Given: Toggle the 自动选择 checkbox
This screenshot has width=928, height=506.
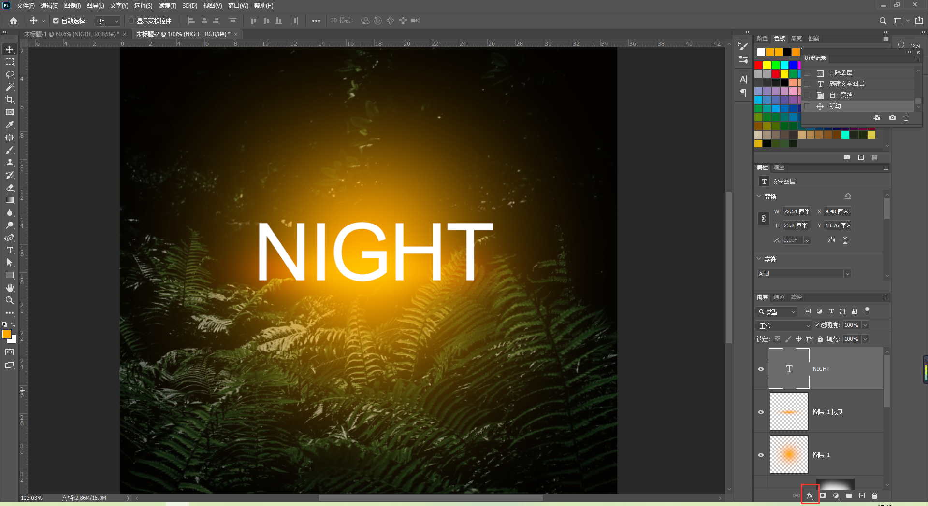Looking at the screenshot, I should coord(56,21).
